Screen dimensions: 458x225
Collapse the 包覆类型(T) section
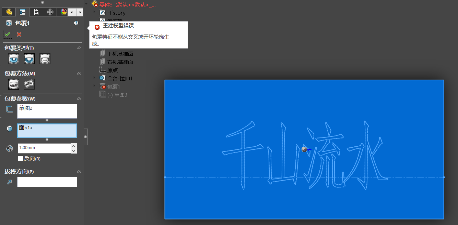click(x=79, y=48)
